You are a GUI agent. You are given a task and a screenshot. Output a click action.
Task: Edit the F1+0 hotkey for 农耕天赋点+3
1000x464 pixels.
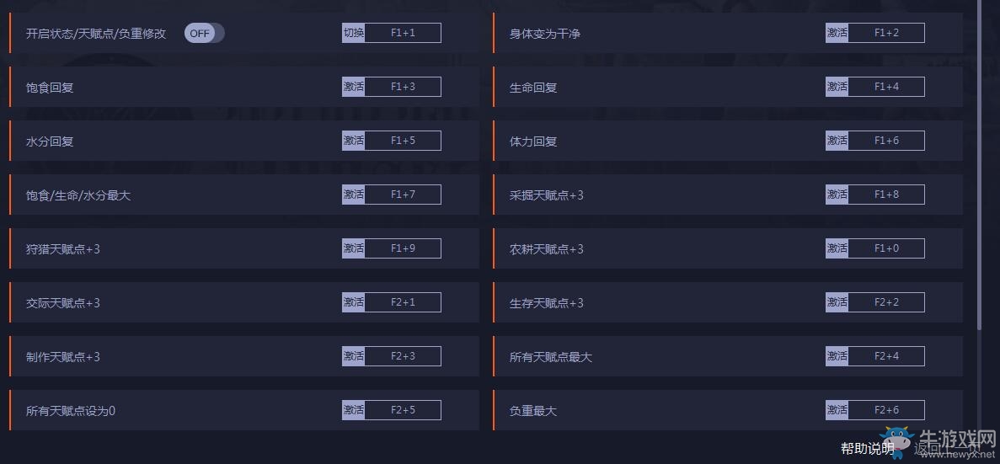point(886,248)
